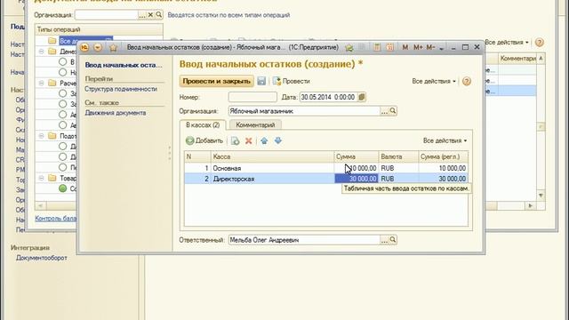Click the empty Организация filter field in the background window

click(x=106, y=15)
